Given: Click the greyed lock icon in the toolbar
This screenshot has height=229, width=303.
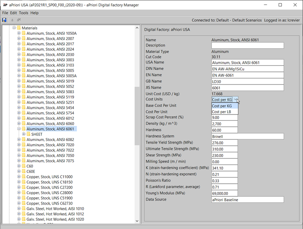Looking at the screenshot, I should click(x=12, y=20).
